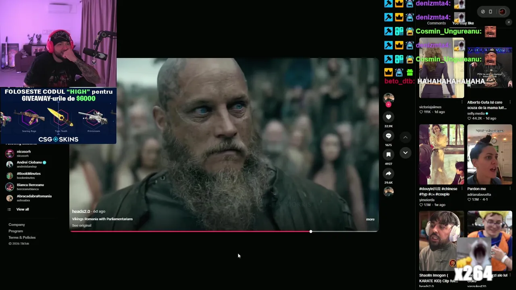The width and height of the screenshot is (516, 290).
Task: Expand the video description with 'more'
Action: [370, 220]
